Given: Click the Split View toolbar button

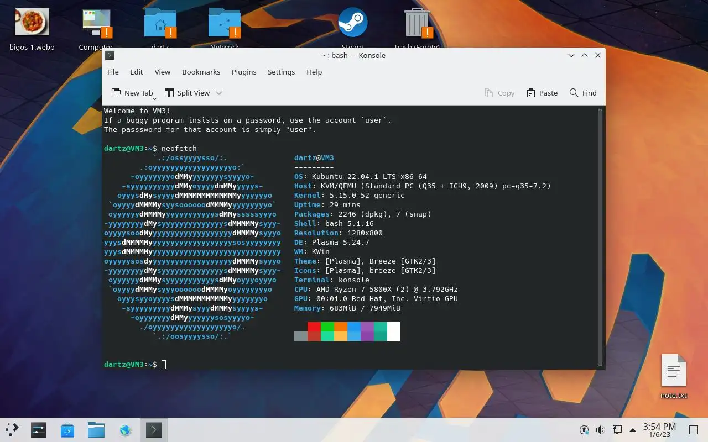Looking at the screenshot, I should click(x=187, y=93).
